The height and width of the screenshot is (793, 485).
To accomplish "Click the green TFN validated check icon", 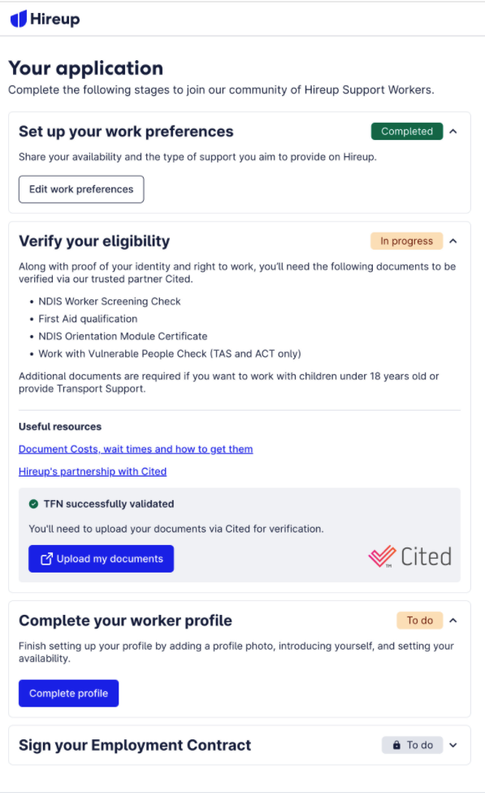I will coord(33,503).
